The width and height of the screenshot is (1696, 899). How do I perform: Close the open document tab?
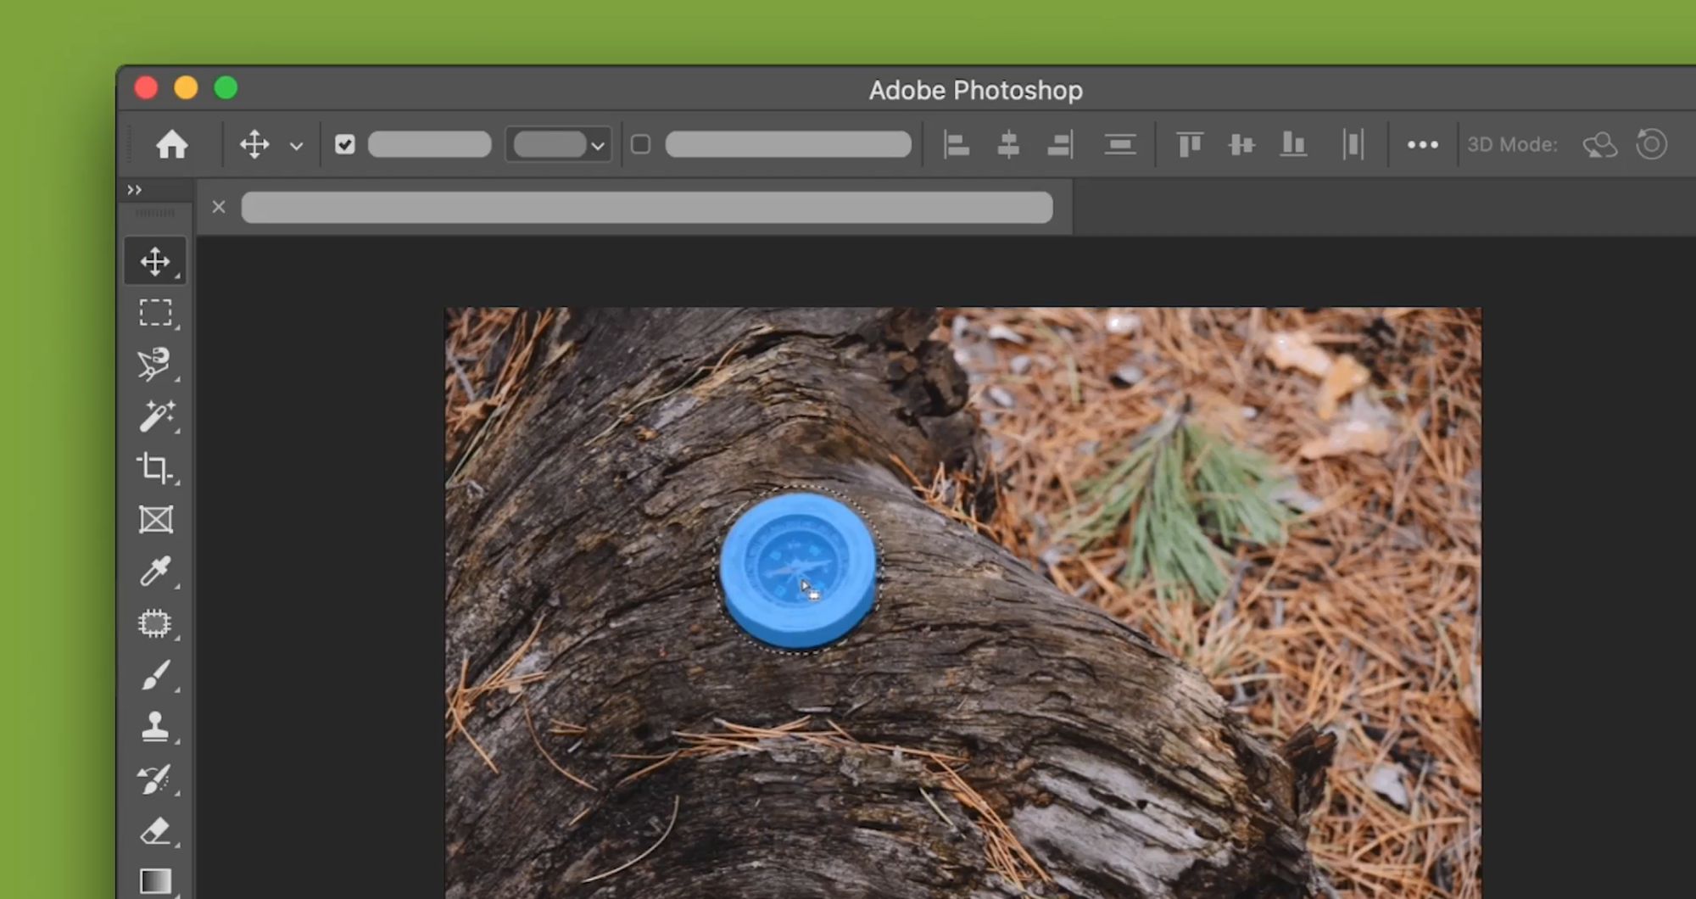(x=219, y=207)
